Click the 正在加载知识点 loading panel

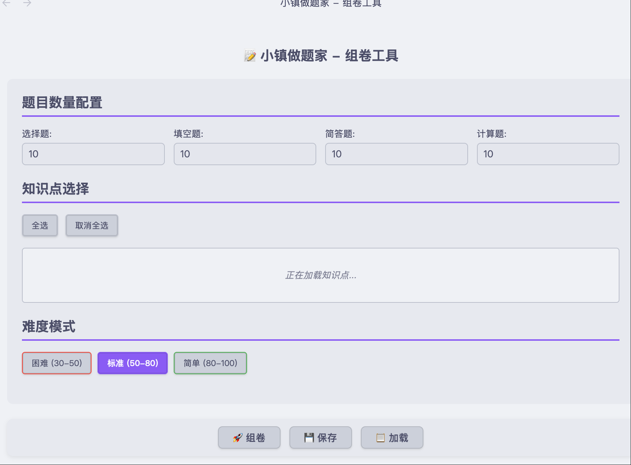click(320, 275)
